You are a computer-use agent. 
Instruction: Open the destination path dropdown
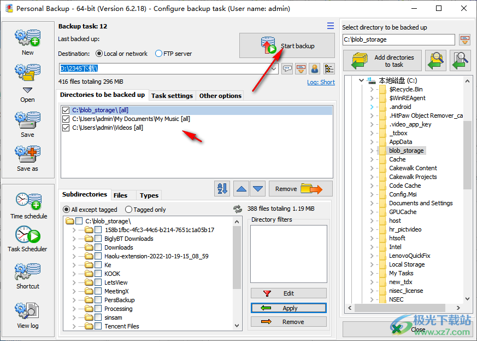274,69
